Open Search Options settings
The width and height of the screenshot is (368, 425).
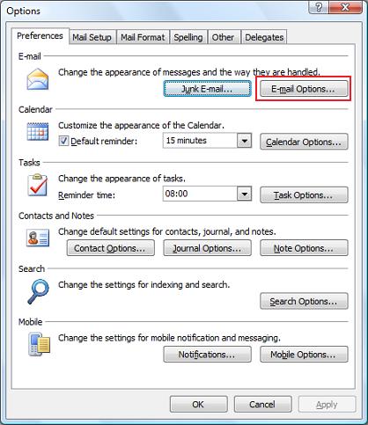pyautogui.click(x=304, y=301)
